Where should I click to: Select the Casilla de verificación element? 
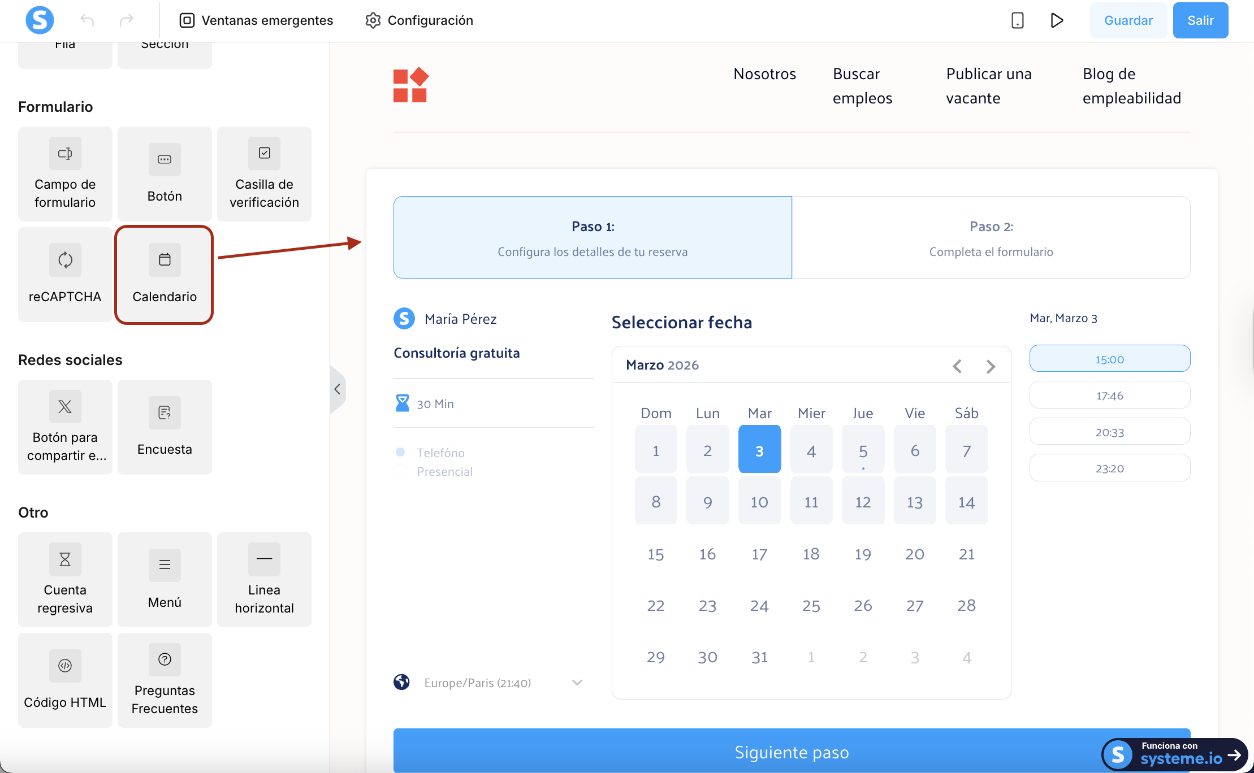pyautogui.click(x=264, y=174)
